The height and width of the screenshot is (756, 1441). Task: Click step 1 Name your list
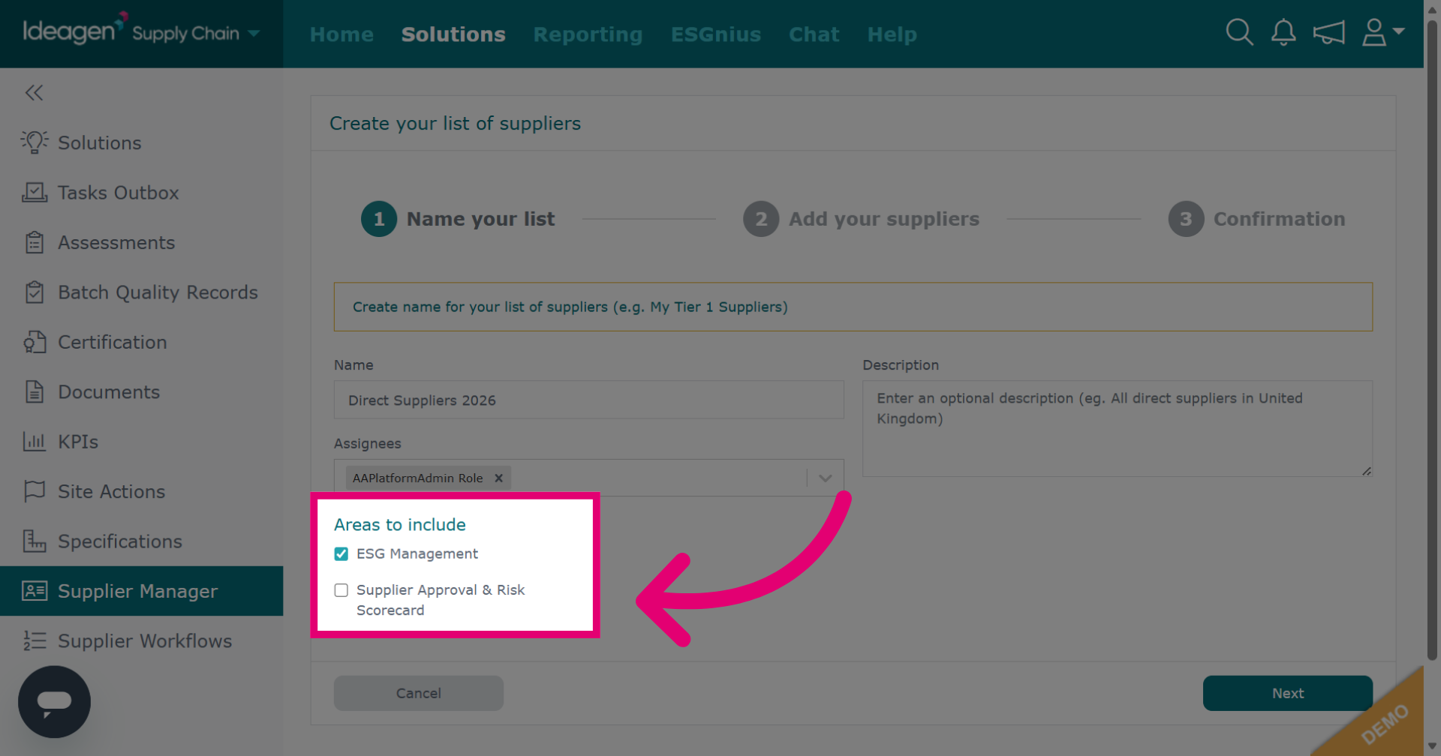458,219
